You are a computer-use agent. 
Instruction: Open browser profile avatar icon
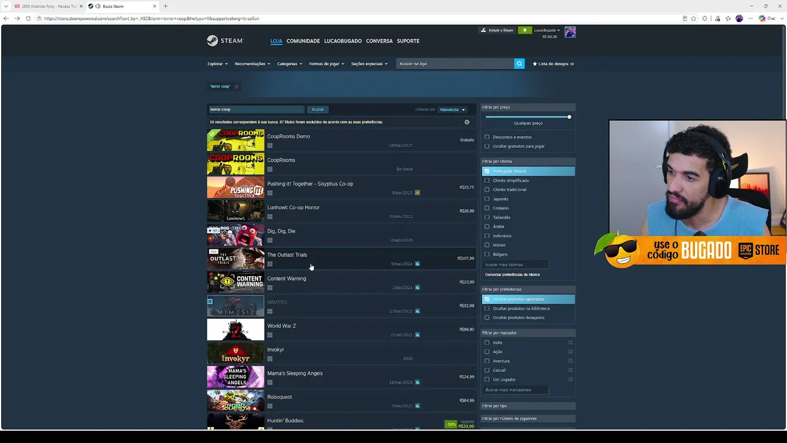(x=739, y=18)
